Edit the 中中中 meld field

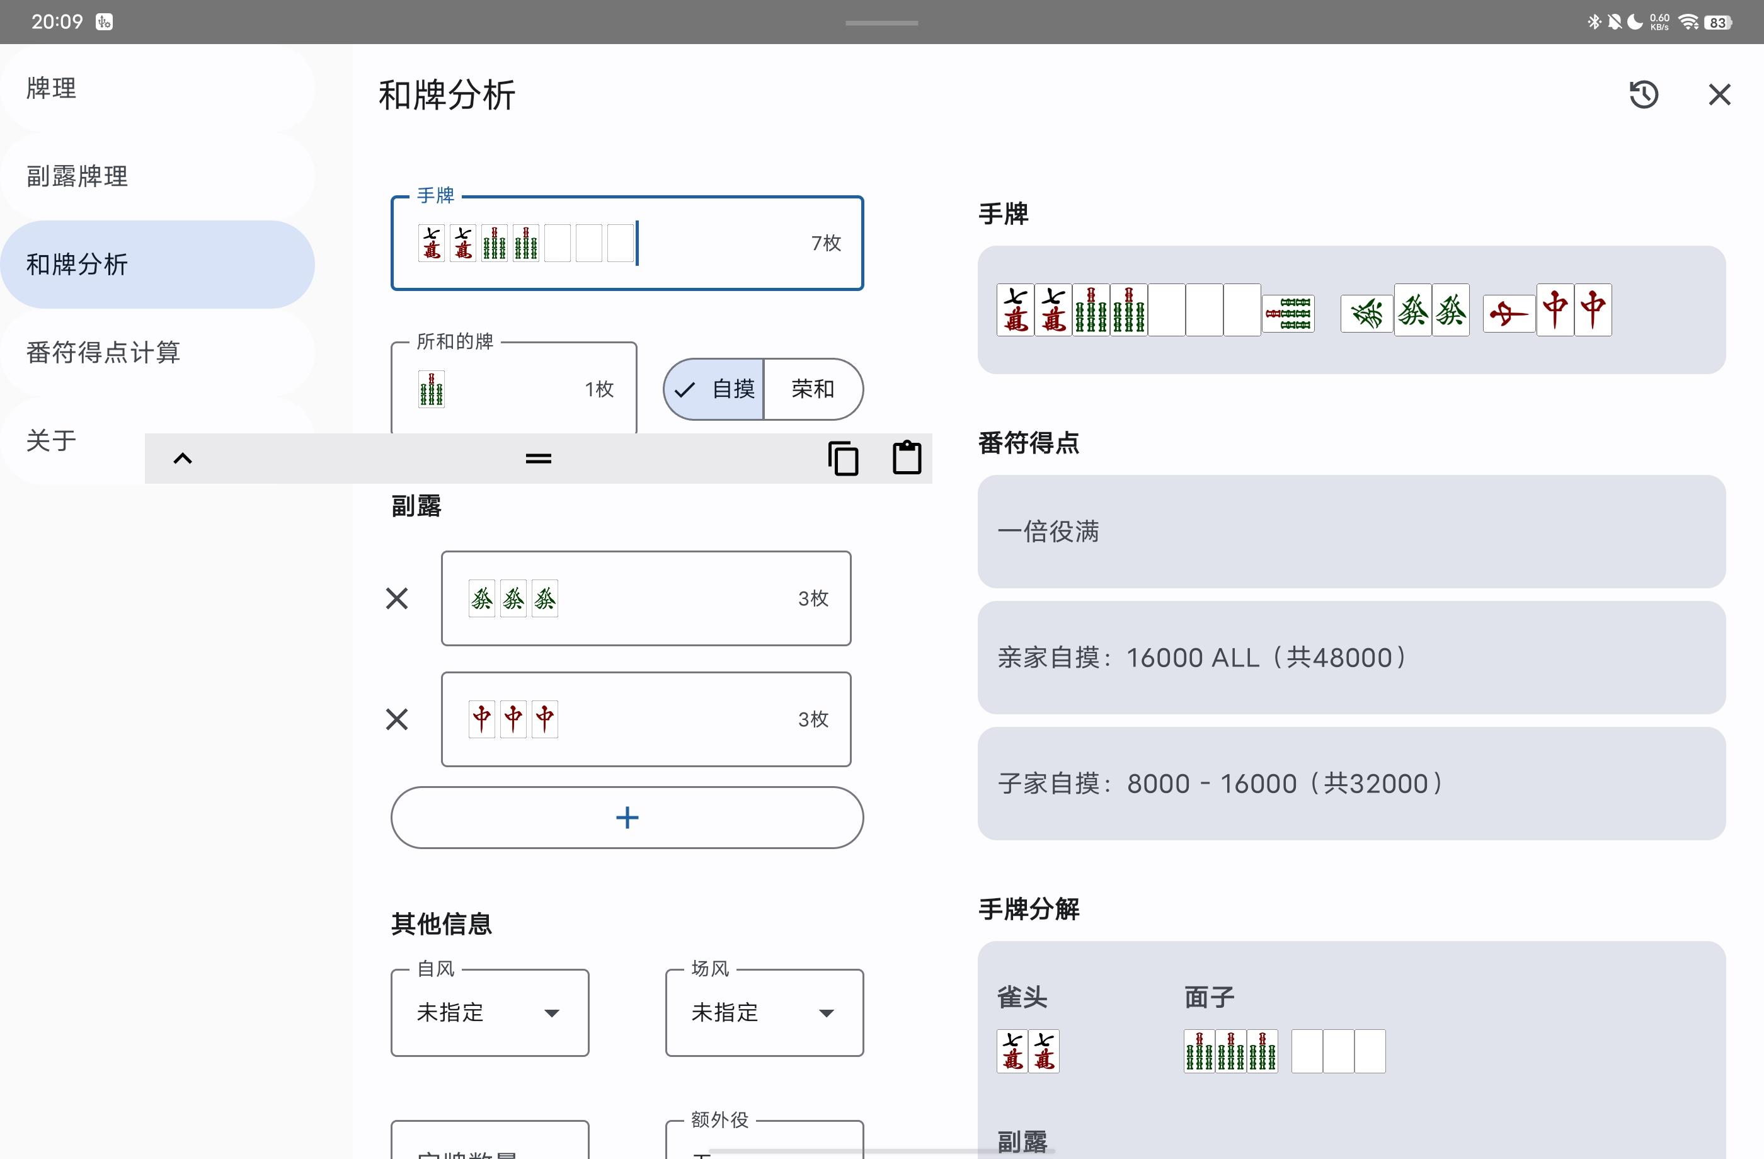646,719
